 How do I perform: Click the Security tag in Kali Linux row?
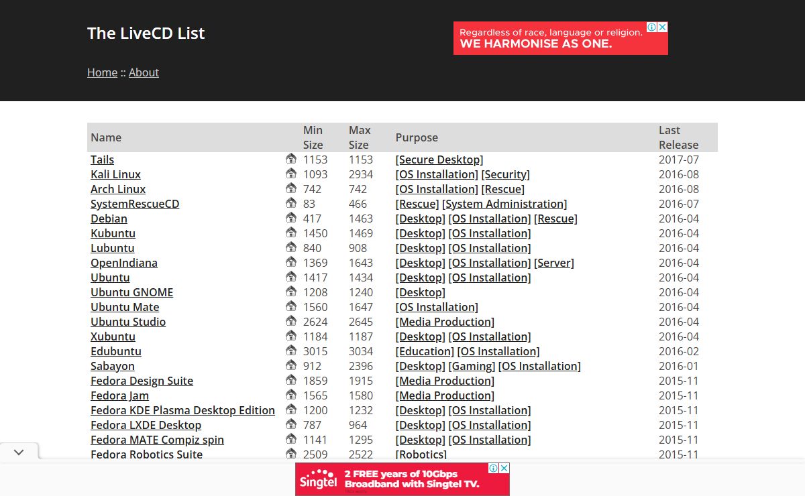(505, 174)
